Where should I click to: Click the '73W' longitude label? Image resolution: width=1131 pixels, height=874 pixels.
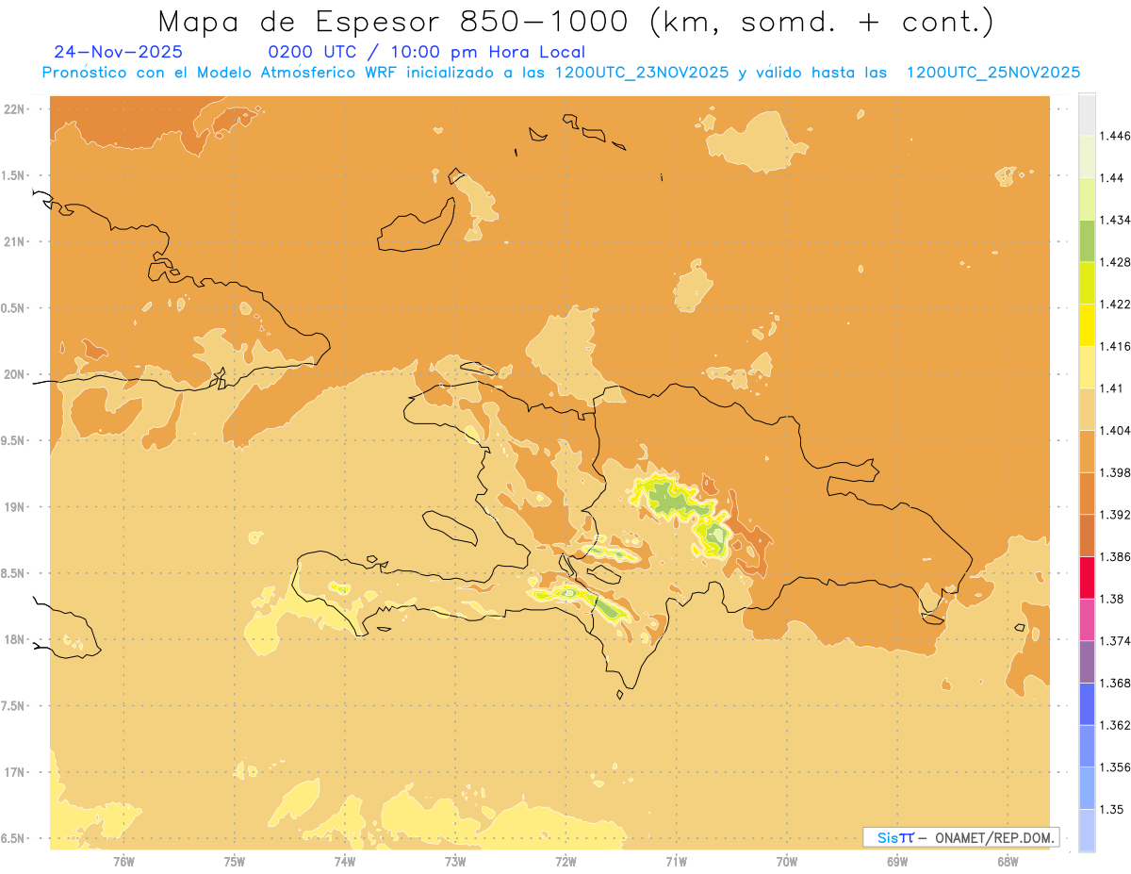click(x=455, y=862)
